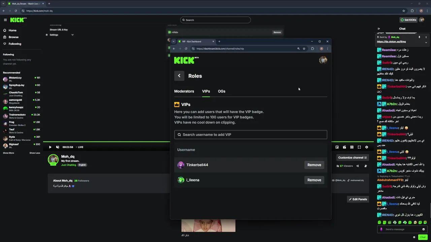Open the pinned tip.dokan.sa link
Image resolution: width=431 pixels, height=242 pixels.
coord(391,42)
